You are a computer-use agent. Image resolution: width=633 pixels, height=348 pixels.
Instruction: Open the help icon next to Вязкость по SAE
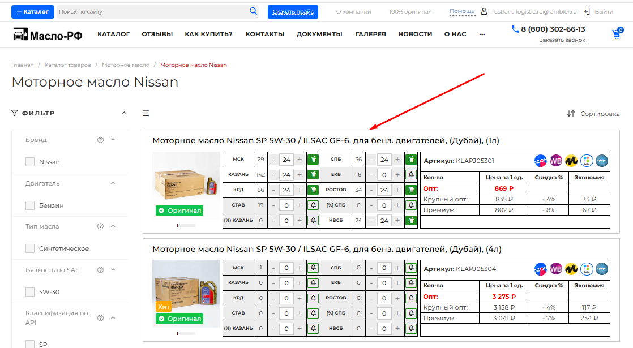click(101, 270)
